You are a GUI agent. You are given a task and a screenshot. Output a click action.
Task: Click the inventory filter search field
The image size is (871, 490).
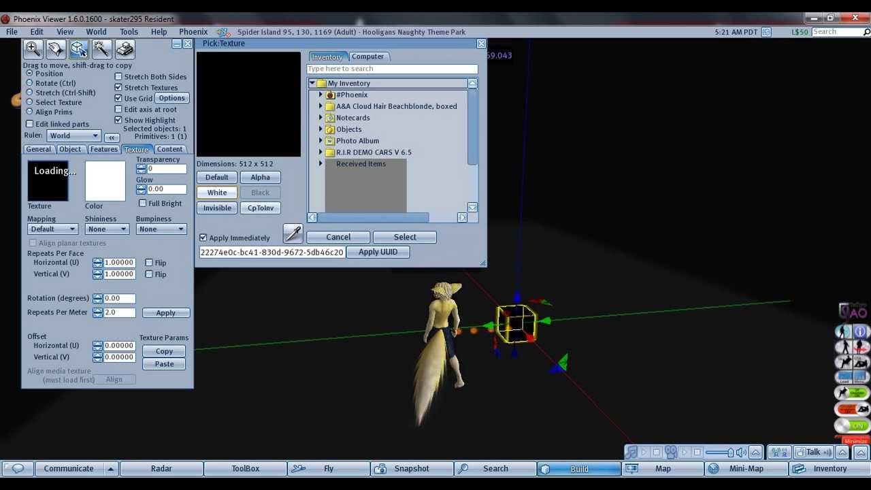point(392,69)
